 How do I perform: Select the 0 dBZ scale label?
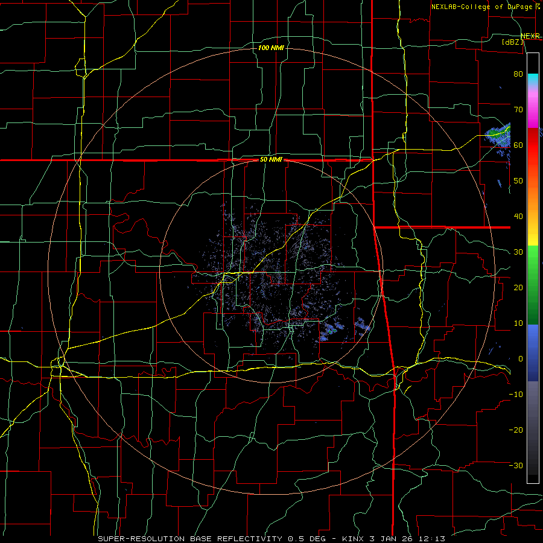tap(521, 359)
